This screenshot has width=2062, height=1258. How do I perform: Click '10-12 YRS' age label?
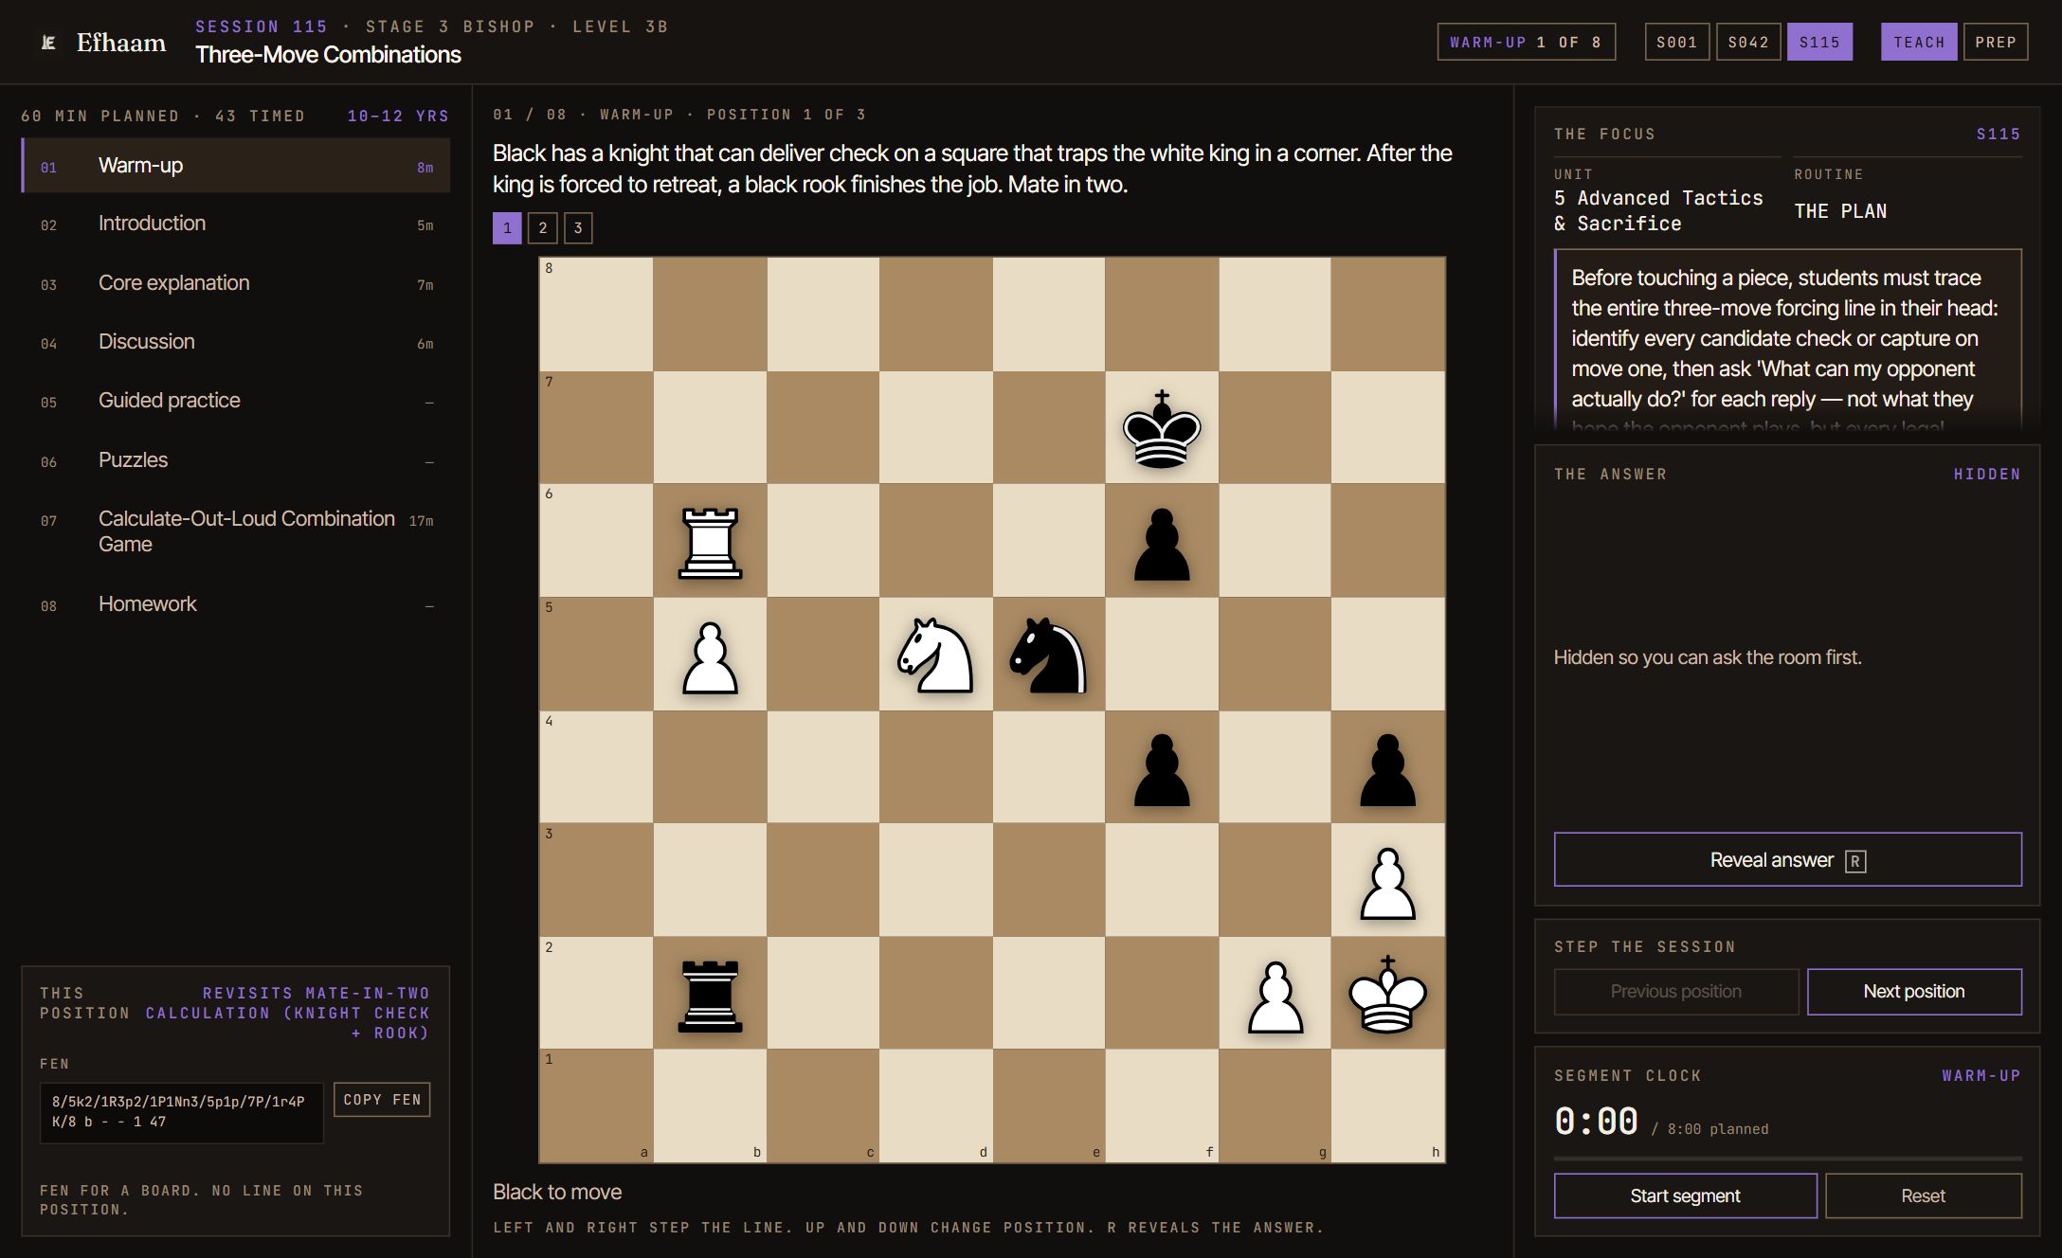pos(398,117)
